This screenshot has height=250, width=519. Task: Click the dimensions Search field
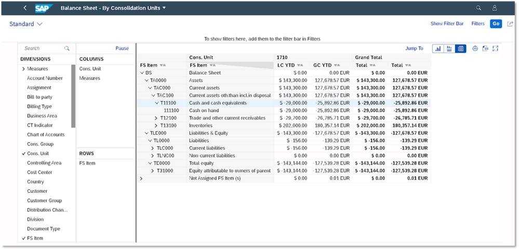click(46, 48)
